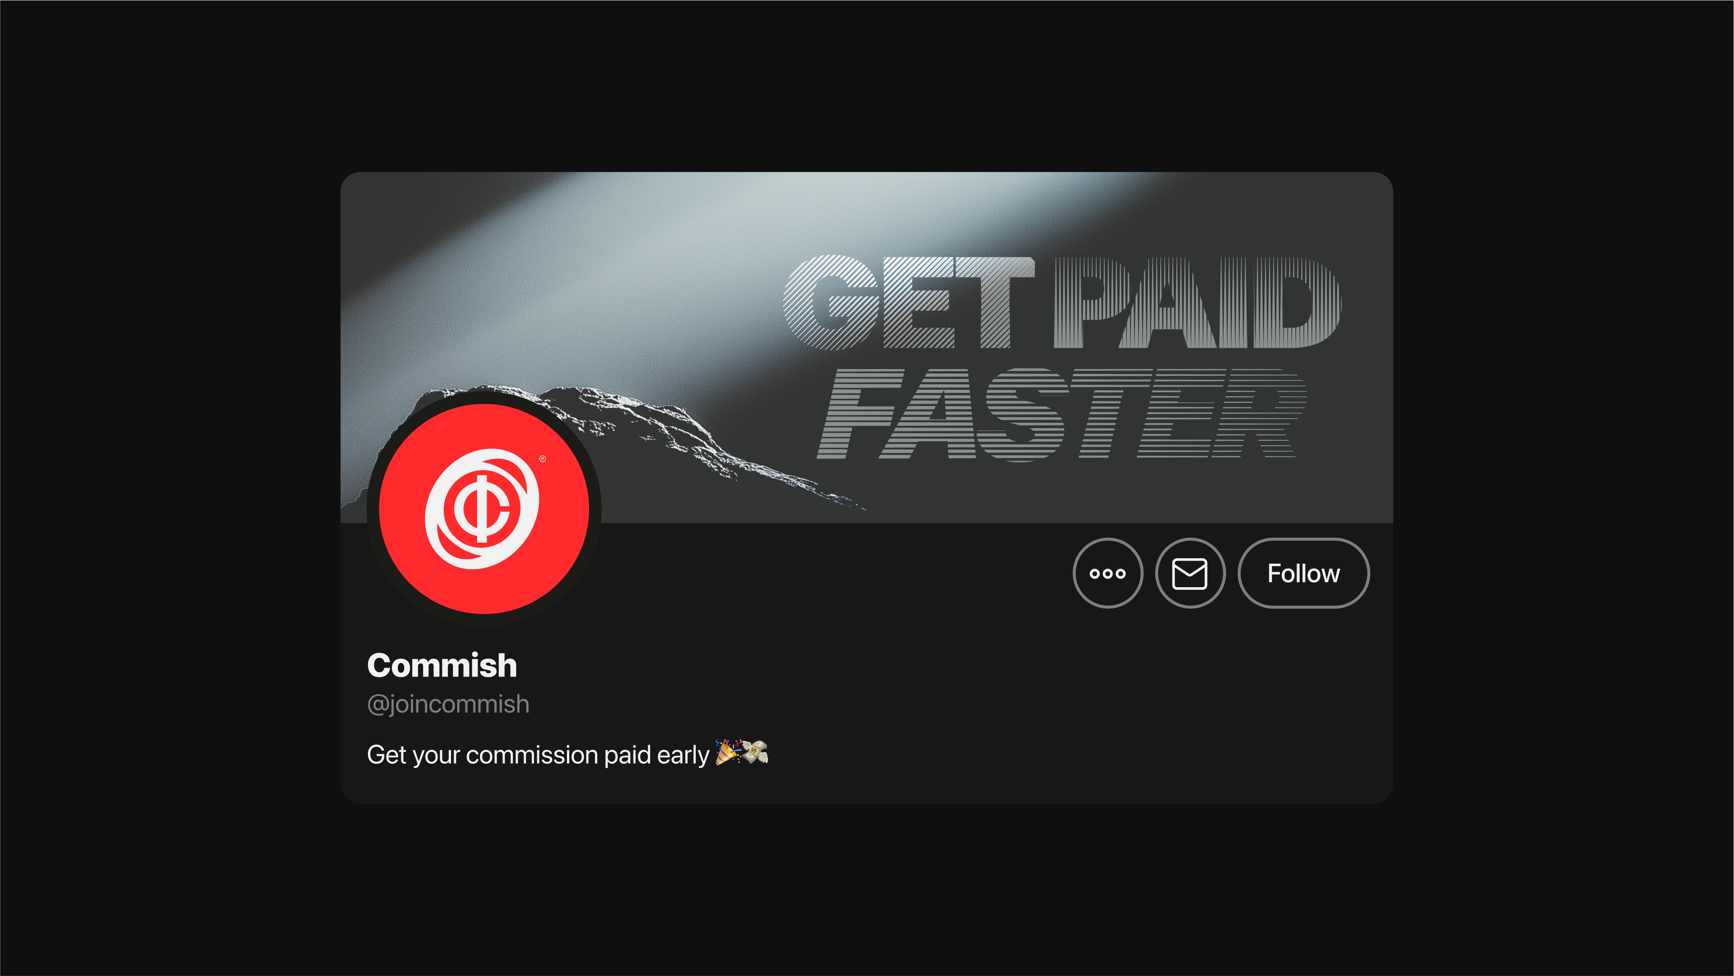
Task: Click the word GET in banner
Action: click(908, 302)
